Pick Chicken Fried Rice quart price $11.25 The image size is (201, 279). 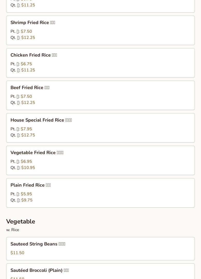(28, 70)
